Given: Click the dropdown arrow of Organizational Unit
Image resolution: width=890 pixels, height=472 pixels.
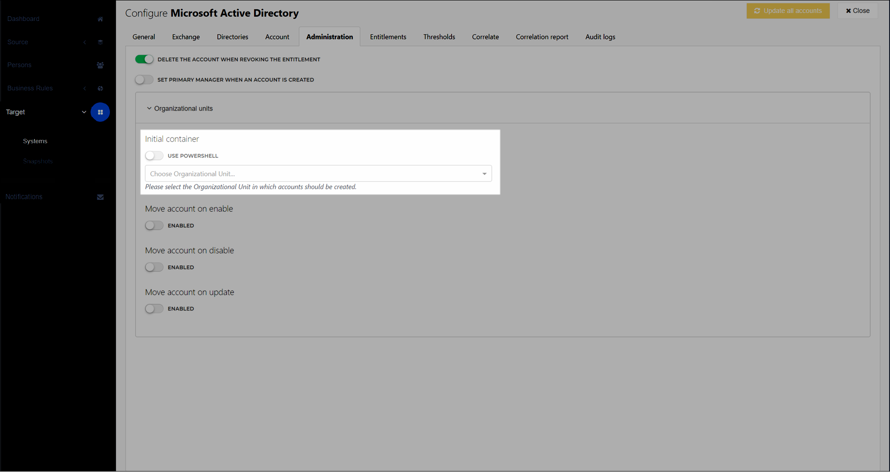Looking at the screenshot, I should [484, 174].
